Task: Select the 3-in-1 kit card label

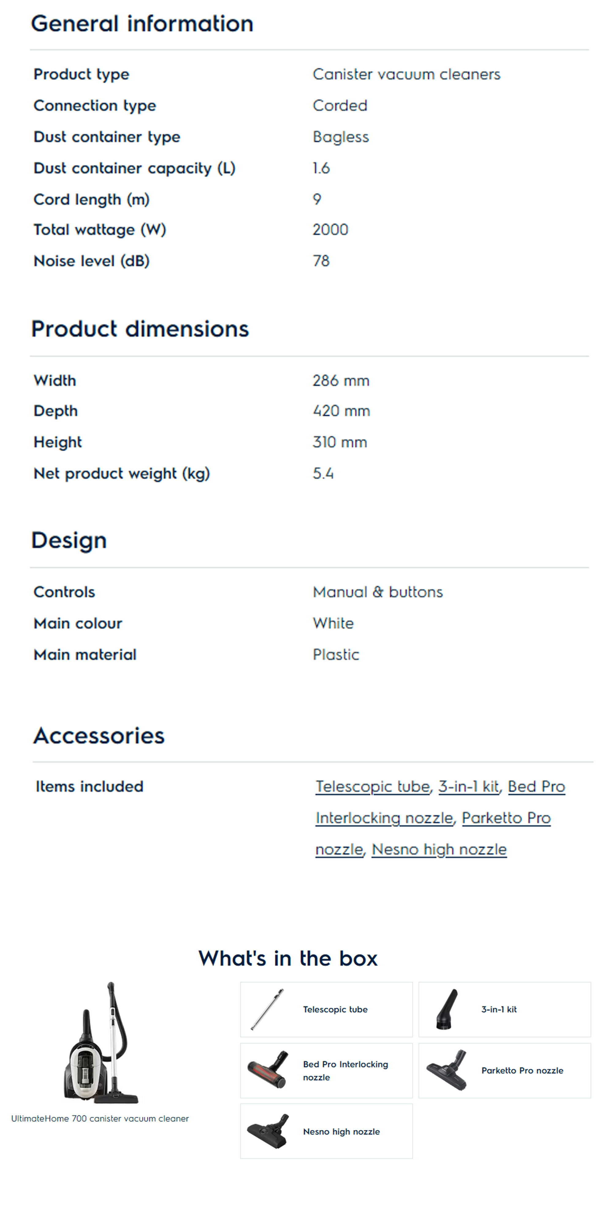Action: point(499,1009)
